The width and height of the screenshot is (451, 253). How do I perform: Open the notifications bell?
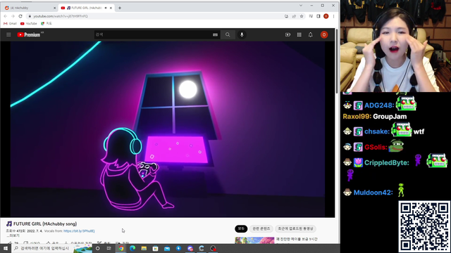[310, 34]
